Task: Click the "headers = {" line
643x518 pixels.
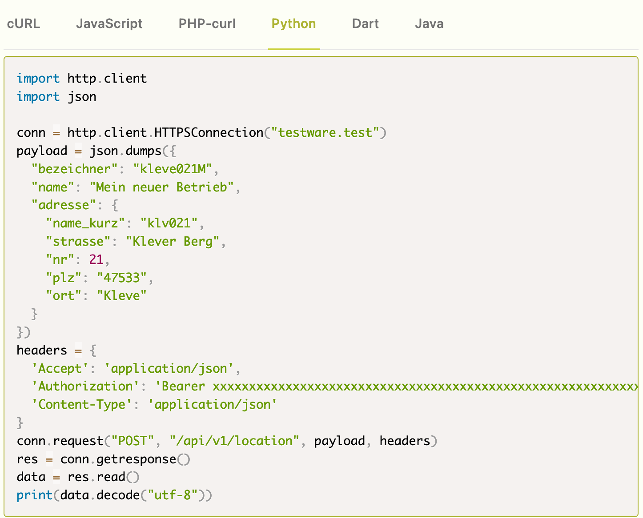Action: click(x=56, y=350)
